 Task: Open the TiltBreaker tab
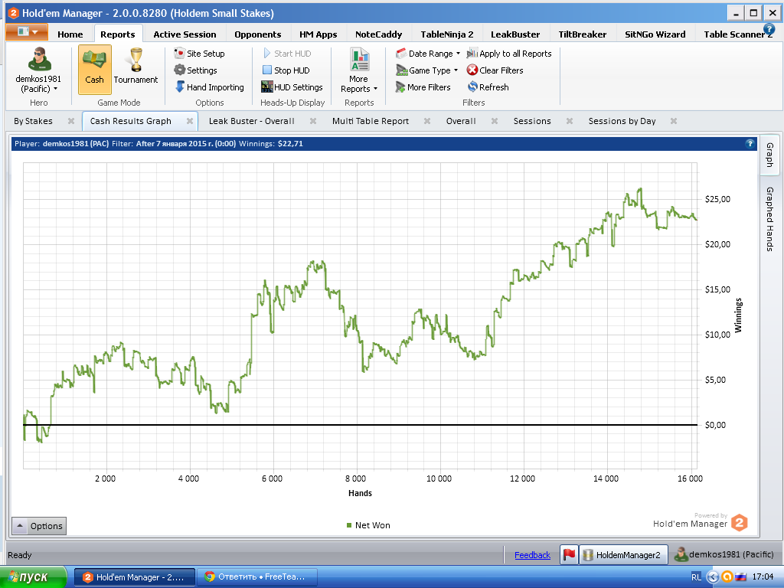(x=582, y=34)
